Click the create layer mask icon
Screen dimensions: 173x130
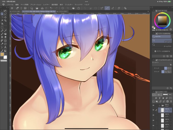click(x=167, y=101)
